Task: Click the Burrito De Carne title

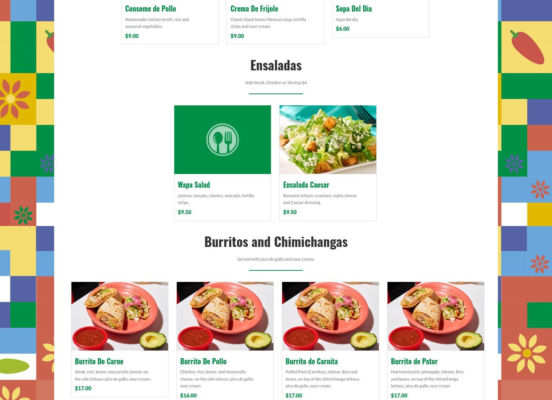Action: (x=99, y=361)
